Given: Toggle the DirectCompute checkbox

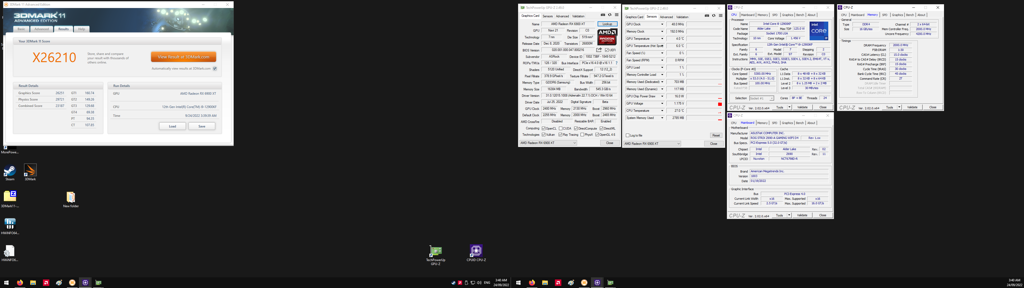Looking at the screenshot, I should pos(576,129).
